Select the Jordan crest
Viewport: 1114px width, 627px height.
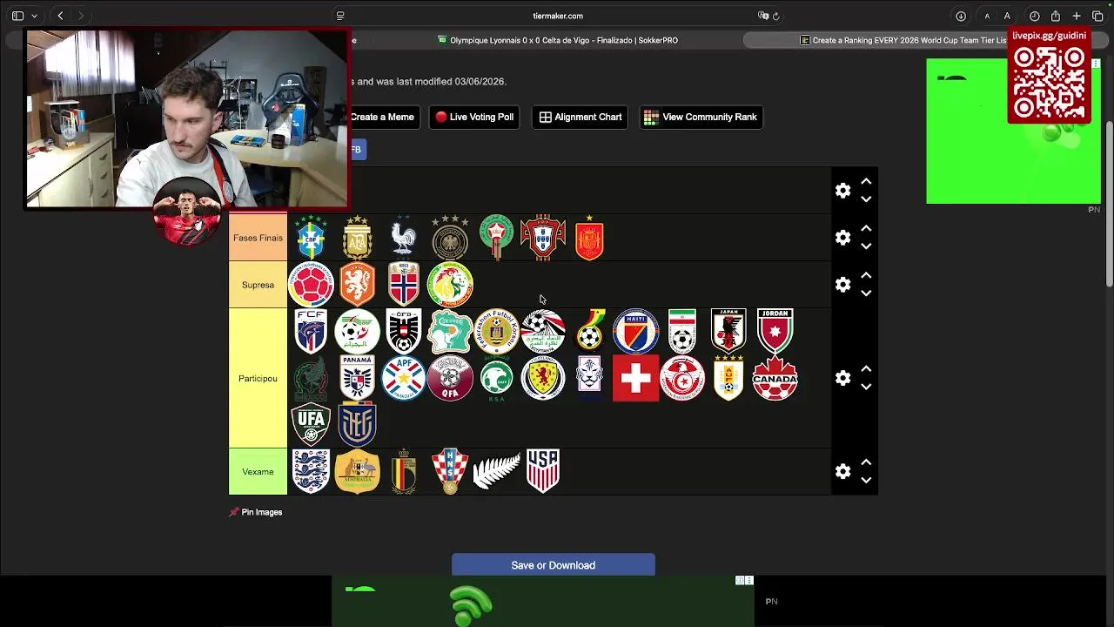tap(775, 331)
